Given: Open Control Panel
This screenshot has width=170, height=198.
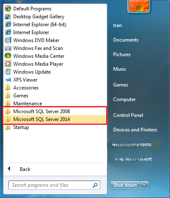Looking at the screenshot, I should click(x=128, y=115).
